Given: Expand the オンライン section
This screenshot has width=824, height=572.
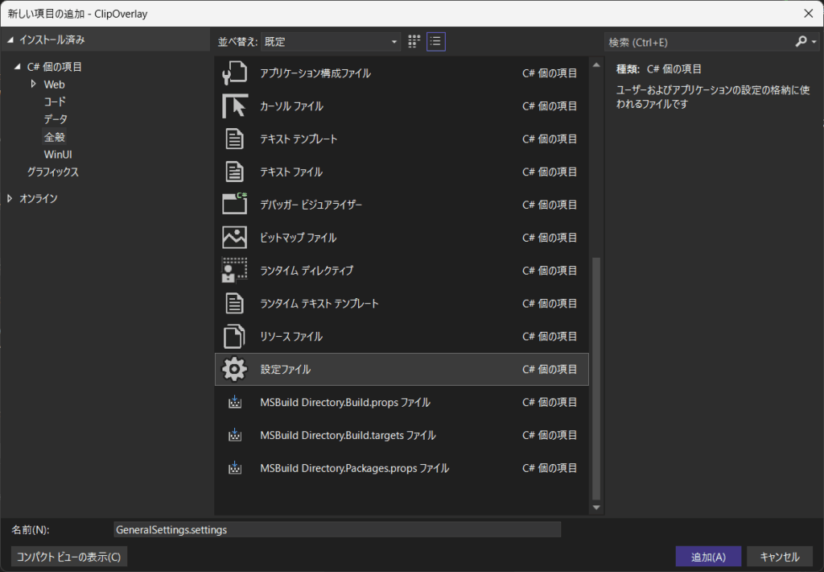Looking at the screenshot, I should 10,198.
